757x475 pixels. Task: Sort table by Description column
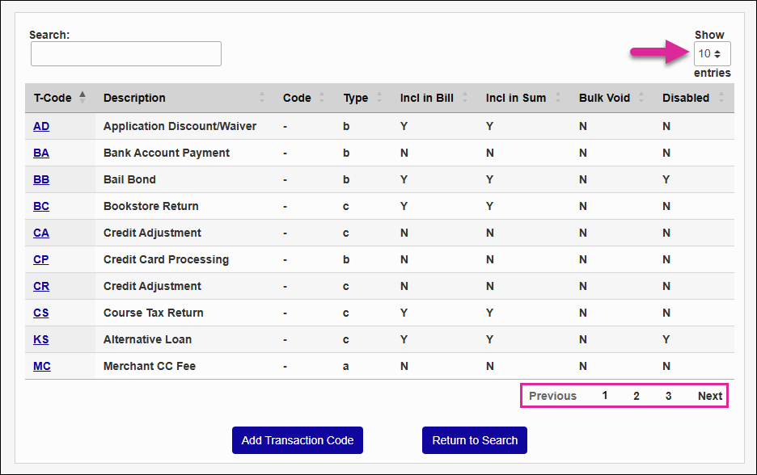[x=184, y=98]
